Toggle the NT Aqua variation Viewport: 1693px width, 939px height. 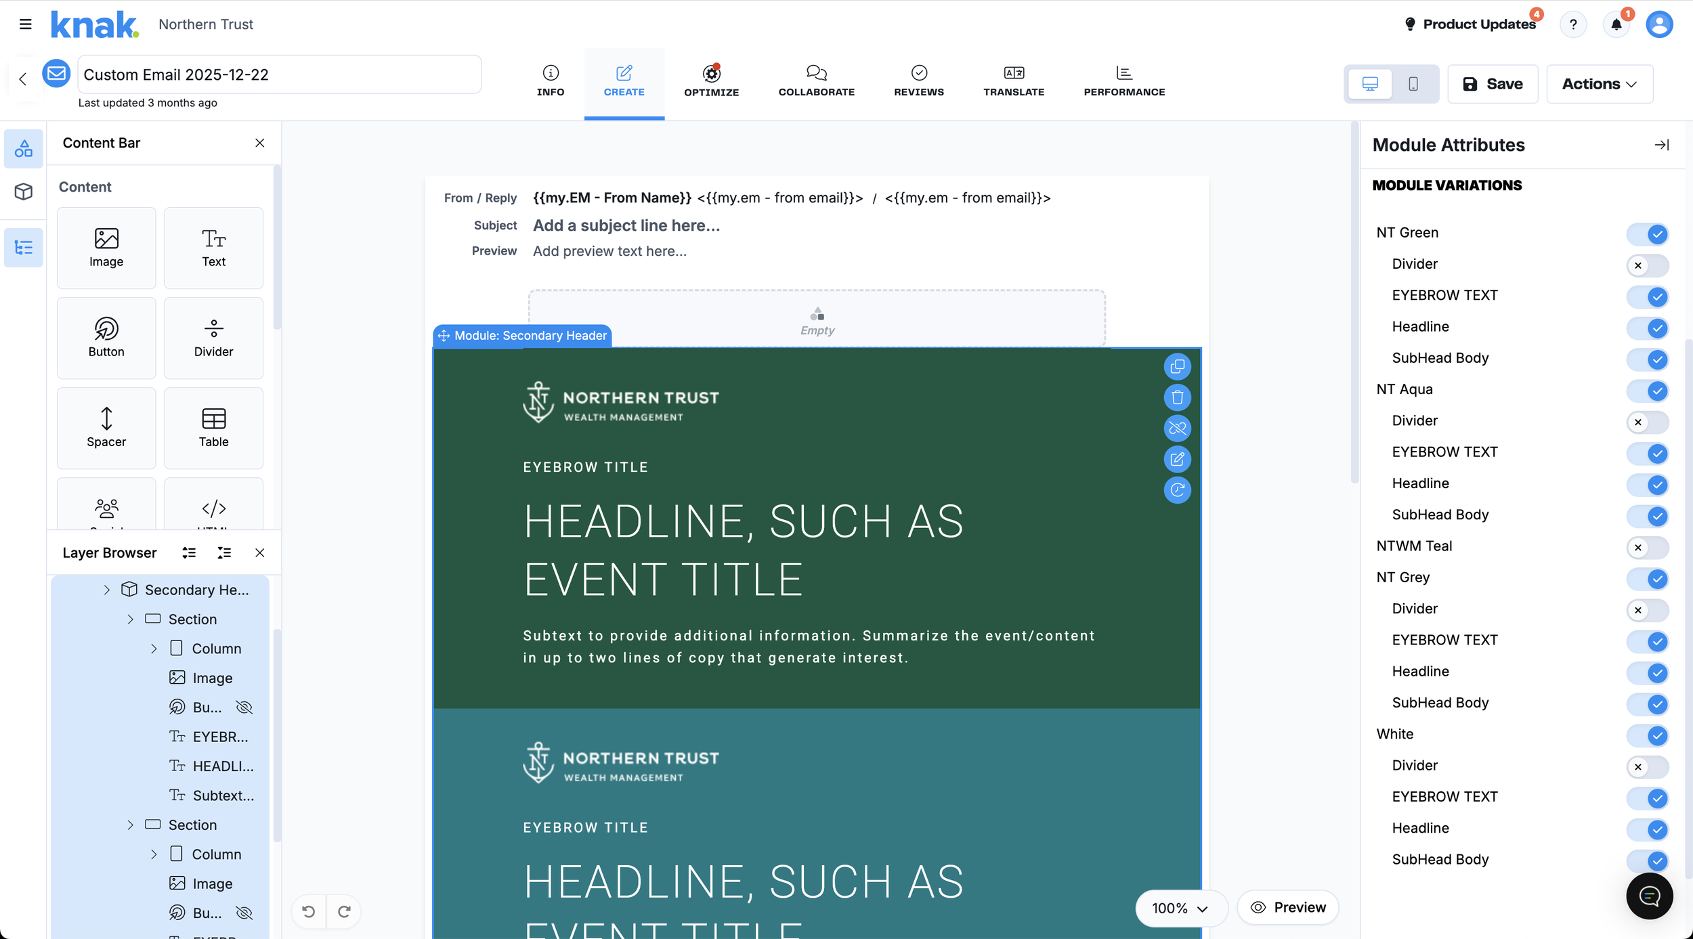click(1648, 391)
